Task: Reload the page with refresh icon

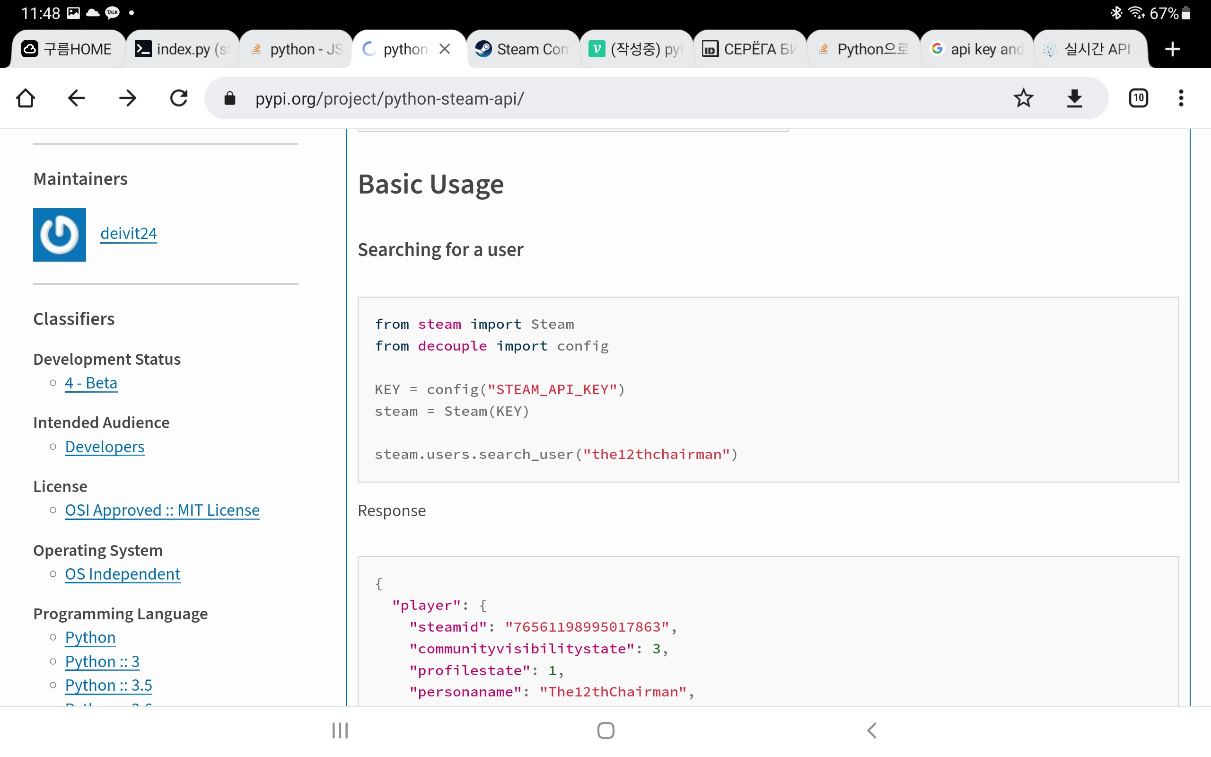Action: tap(179, 98)
